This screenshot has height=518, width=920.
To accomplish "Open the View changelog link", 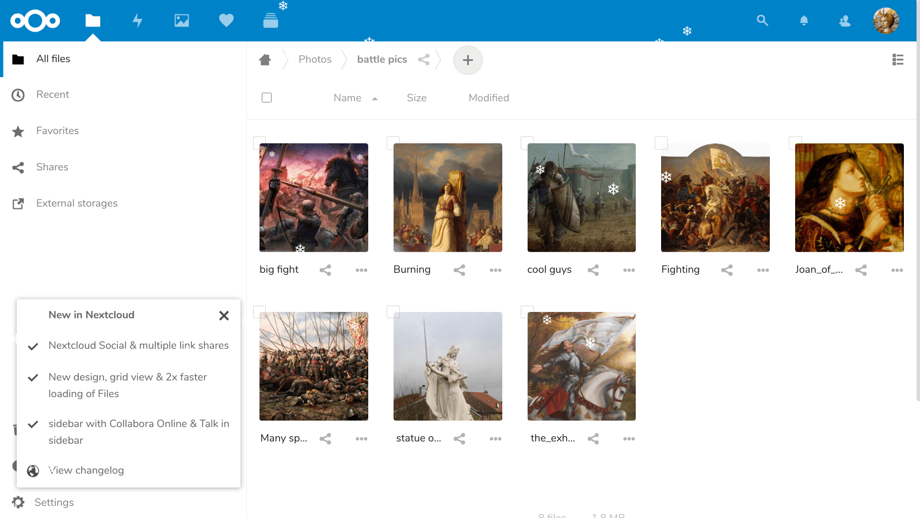I will coord(86,470).
